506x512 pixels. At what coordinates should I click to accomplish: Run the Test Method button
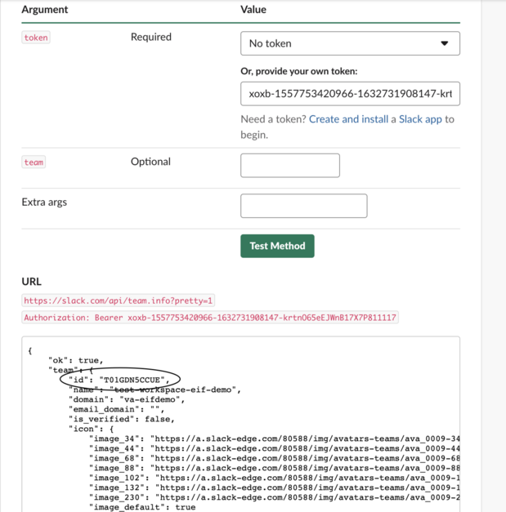coord(277,246)
